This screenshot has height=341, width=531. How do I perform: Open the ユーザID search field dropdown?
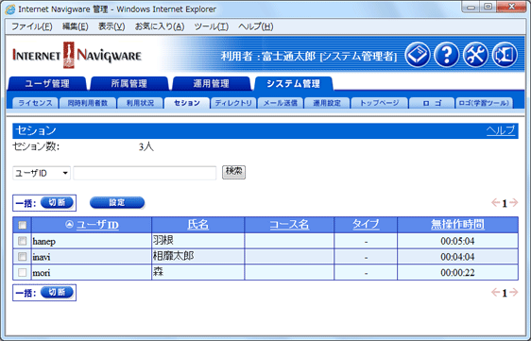pyautogui.click(x=42, y=173)
